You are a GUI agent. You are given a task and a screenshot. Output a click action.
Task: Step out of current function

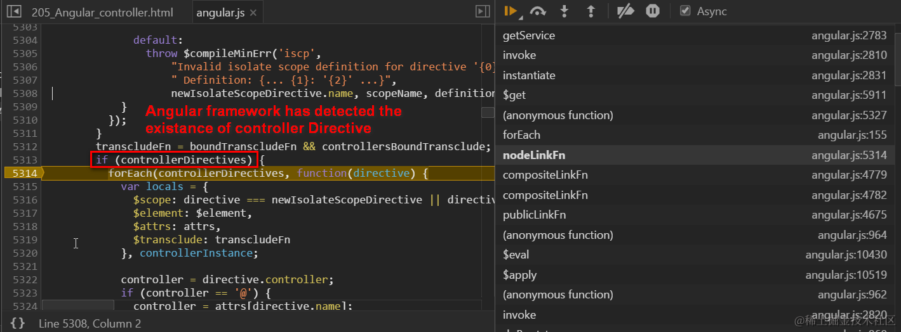(591, 11)
